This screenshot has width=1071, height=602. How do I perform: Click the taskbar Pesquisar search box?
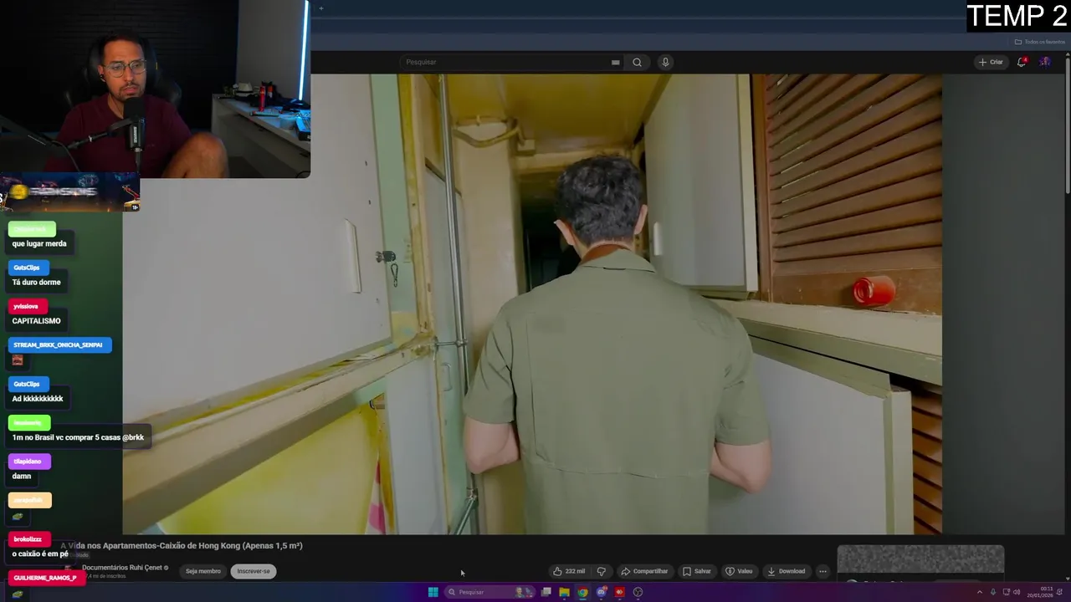[489, 592]
